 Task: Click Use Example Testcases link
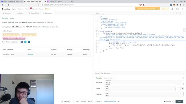point(110,101)
